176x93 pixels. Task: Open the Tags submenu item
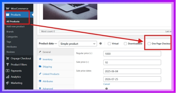[9, 42]
